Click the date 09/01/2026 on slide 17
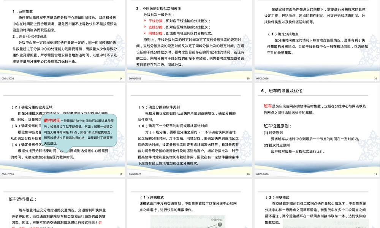Screen dimensions: 380x228 click(x=8, y=174)
